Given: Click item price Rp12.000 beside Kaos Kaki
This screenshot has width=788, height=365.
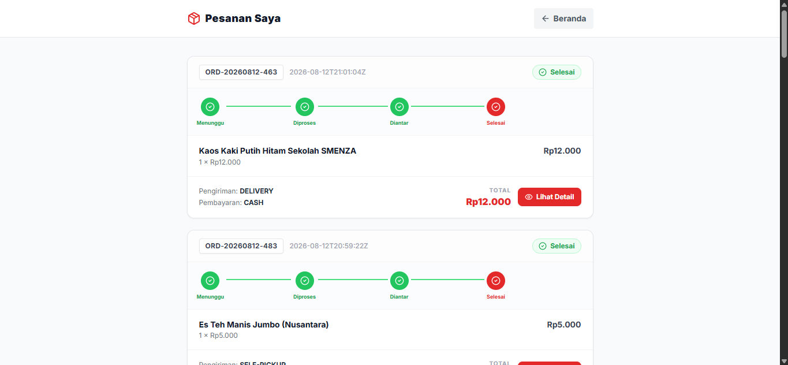Looking at the screenshot, I should point(562,151).
